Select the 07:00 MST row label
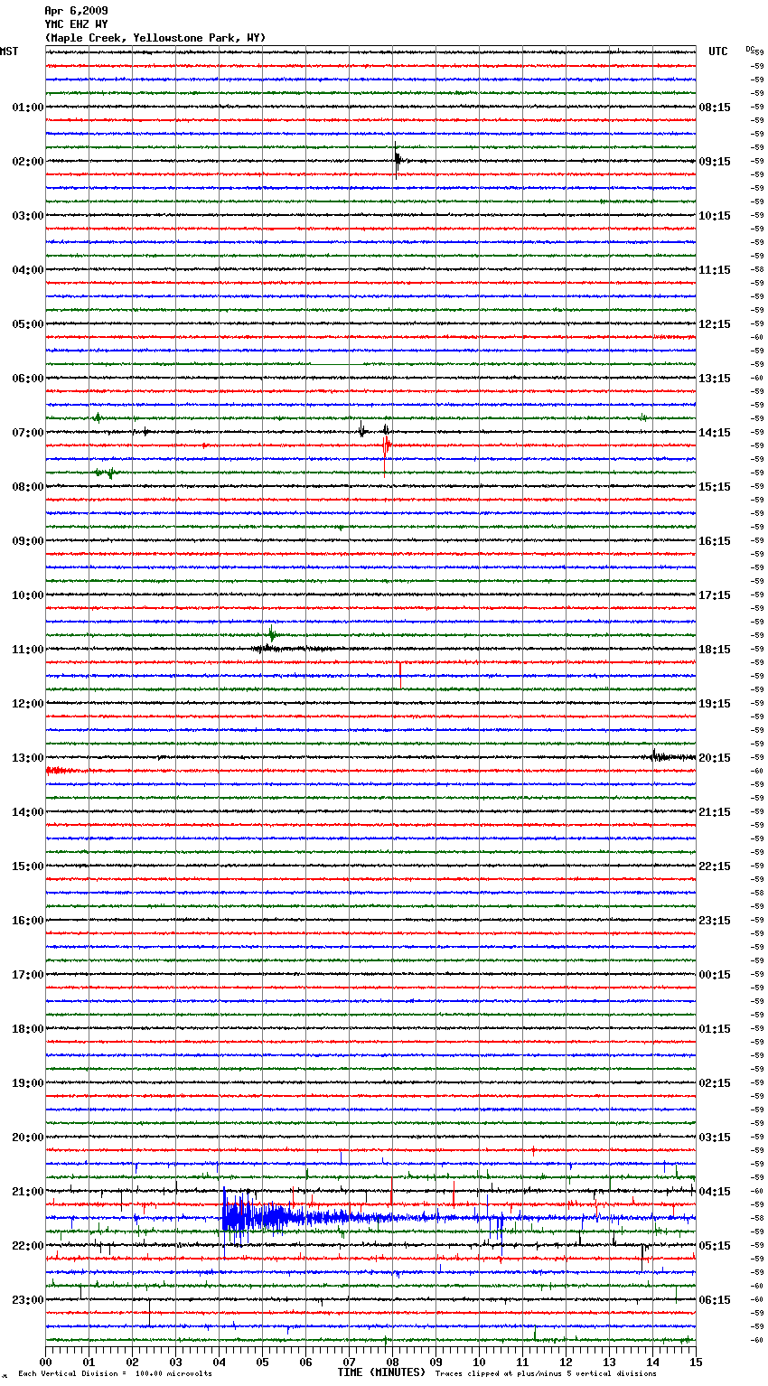The height and width of the screenshot is (1386, 768). [x=28, y=433]
